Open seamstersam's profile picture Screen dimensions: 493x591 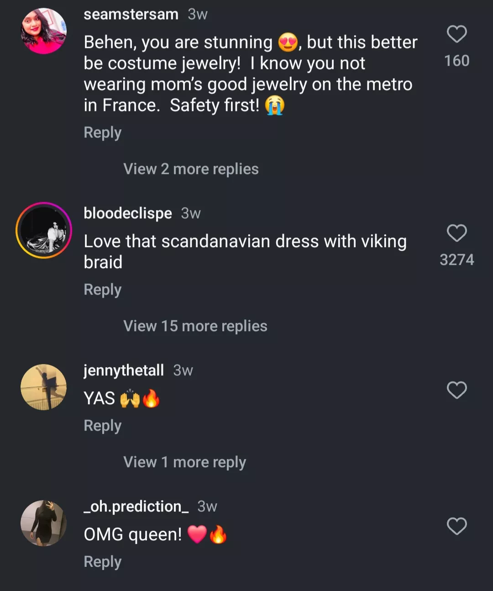44,31
